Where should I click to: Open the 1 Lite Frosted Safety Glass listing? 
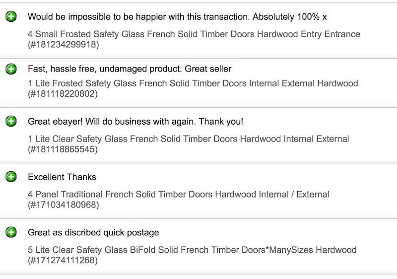[193, 83]
